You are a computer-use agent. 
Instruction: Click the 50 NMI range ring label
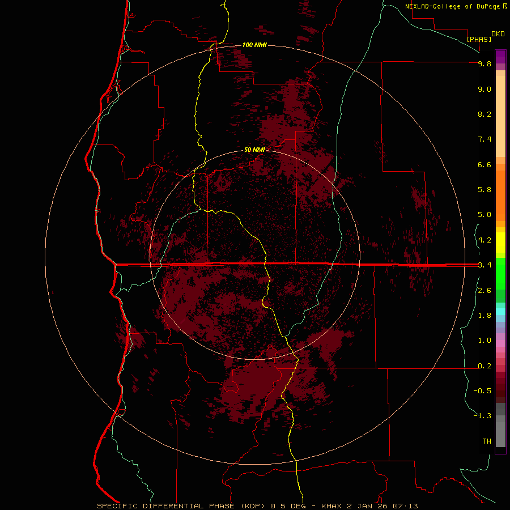[x=254, y=150]
